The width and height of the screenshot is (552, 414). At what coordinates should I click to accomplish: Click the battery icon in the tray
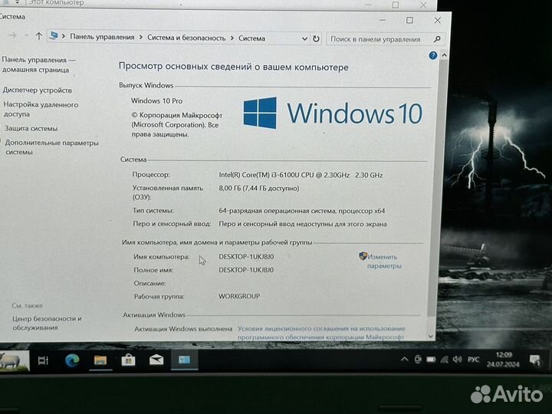click(x=431, y=359)
